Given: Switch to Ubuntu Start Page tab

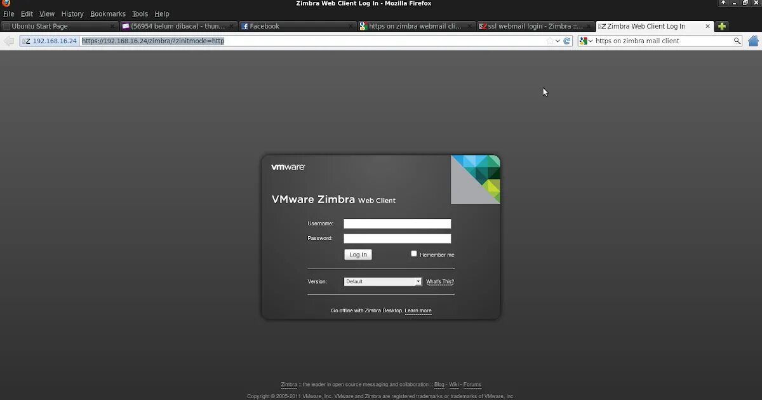Looking at the screenshot, I should (x=60, y=26).
